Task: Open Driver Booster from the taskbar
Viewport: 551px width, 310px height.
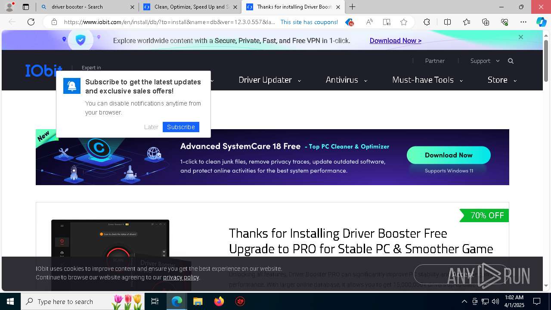Action: point(240,301)
